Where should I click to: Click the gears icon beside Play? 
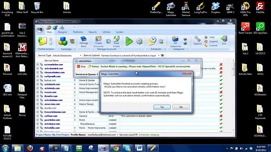[x=139, y=41]
